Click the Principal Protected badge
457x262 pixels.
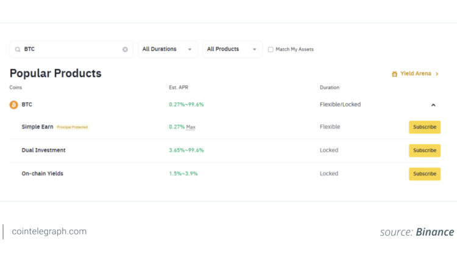73,127
